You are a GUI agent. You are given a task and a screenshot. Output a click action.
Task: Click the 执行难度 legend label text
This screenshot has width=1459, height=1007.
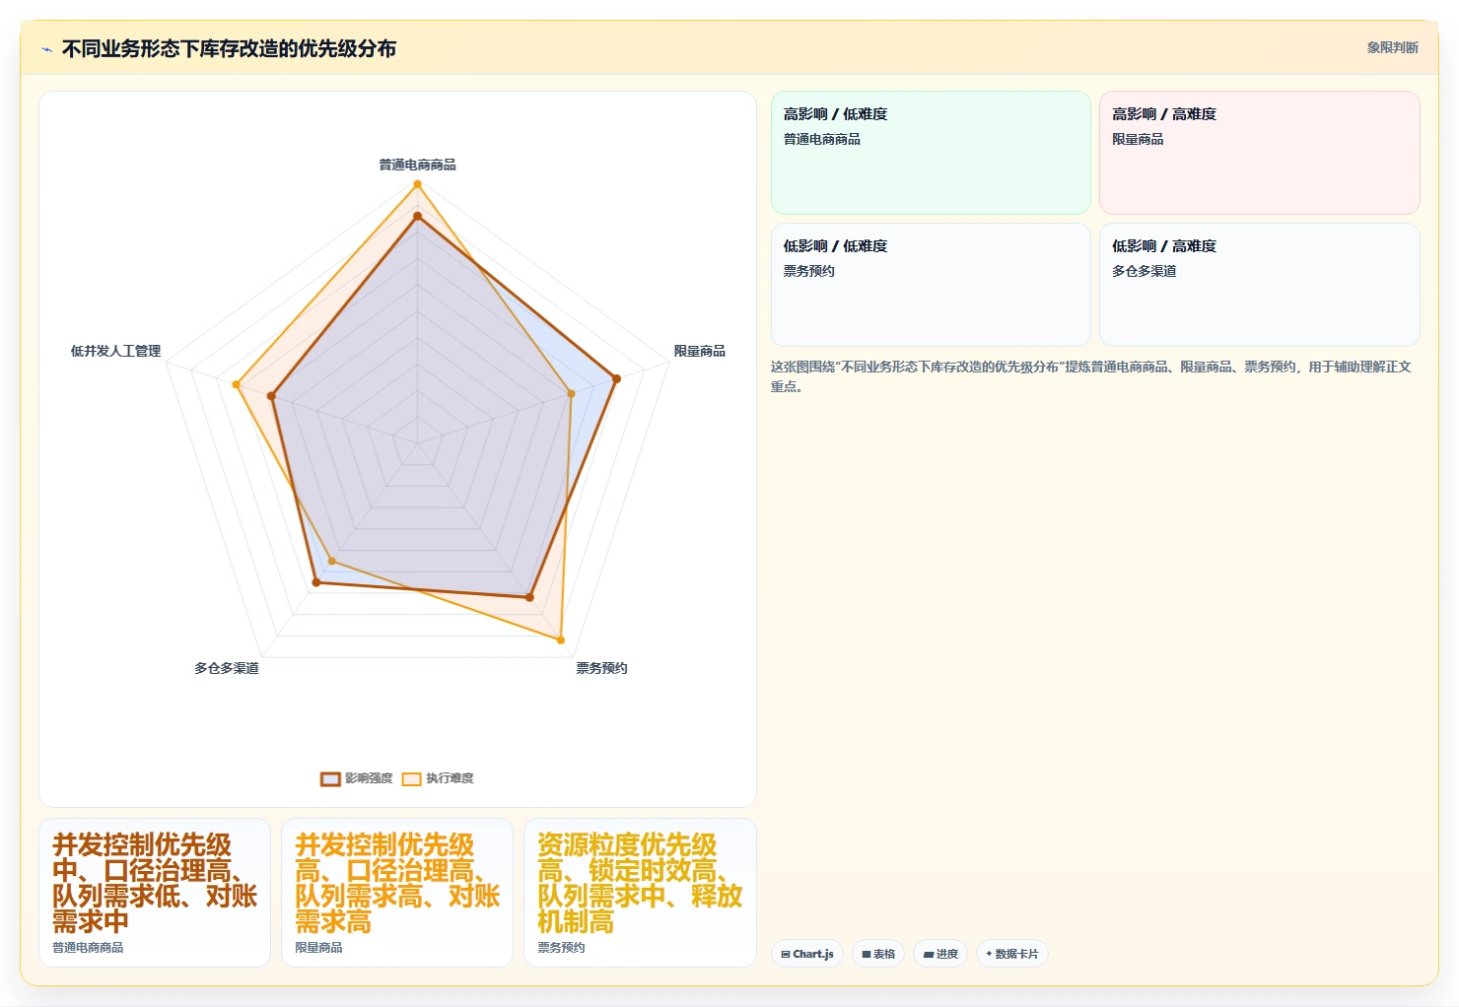click(450, 778)
